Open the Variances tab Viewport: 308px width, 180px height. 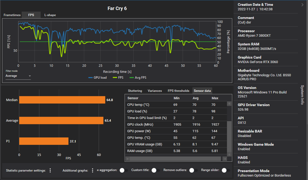155,91
